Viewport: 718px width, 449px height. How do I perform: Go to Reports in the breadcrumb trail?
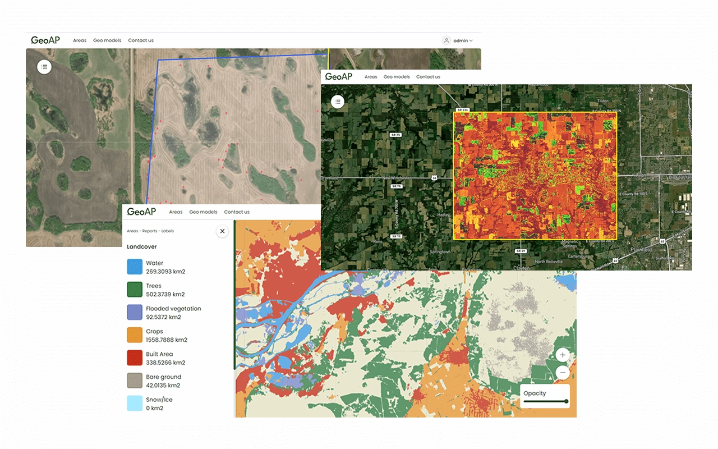click(x=150, y=231)
